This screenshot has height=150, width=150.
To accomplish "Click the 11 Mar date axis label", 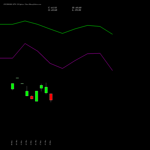I will 21,143.
